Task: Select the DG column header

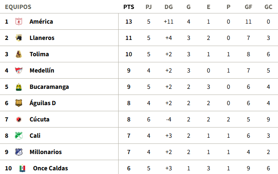Action: [x=169, y=7]
